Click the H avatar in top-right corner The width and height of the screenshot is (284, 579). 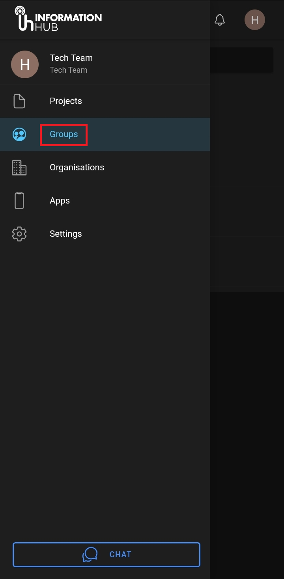[x=254, y=20]
